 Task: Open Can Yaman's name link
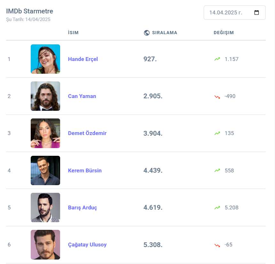click(82, 96)
